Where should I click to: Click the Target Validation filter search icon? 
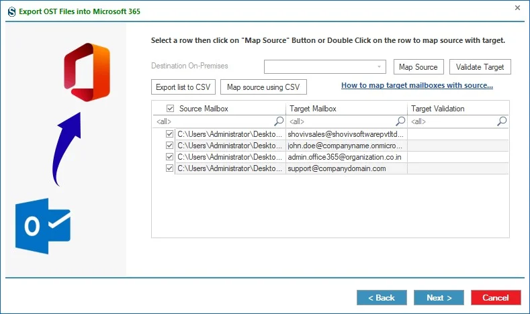pos(502,121)
